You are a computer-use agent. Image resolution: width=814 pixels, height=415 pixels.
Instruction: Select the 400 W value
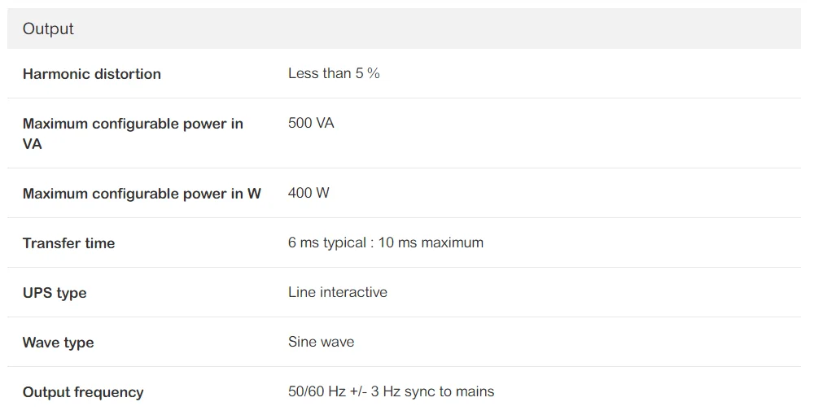(309, 193)
